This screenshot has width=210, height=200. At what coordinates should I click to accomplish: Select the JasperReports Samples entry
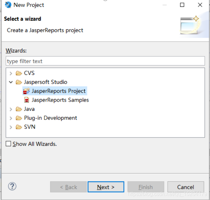pos(60,100)
